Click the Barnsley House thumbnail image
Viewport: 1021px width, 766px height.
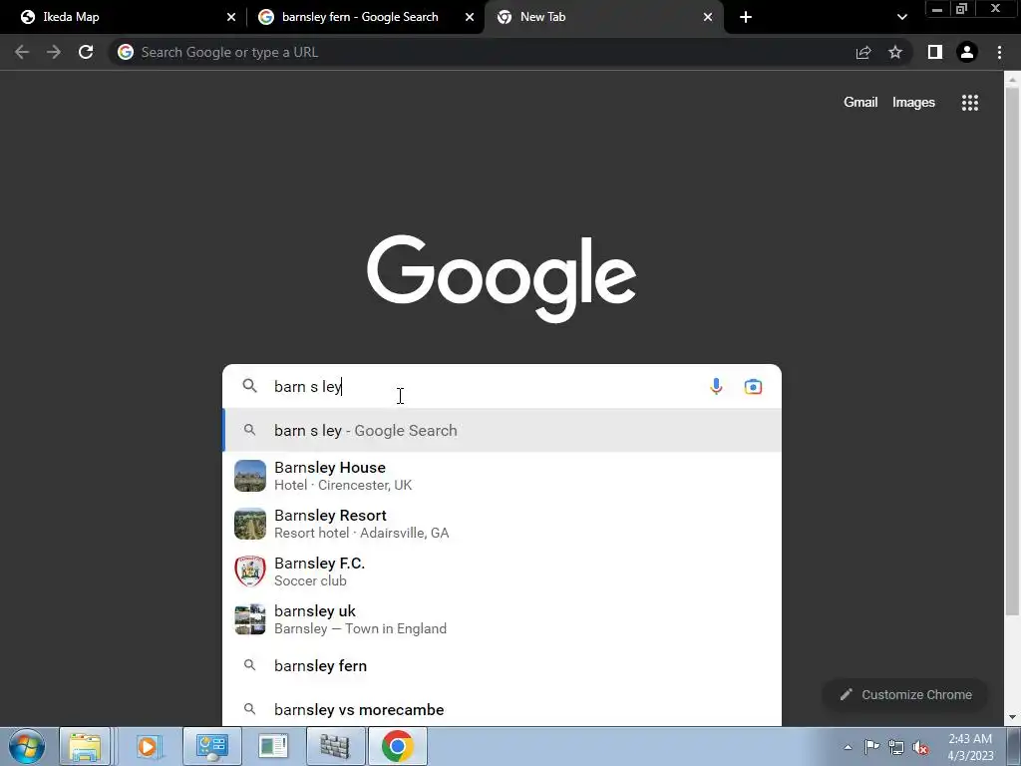tap(250, 476)
